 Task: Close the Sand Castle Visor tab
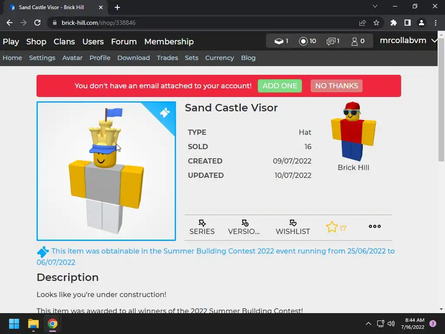pyautogui.click(x=101, y=7)
